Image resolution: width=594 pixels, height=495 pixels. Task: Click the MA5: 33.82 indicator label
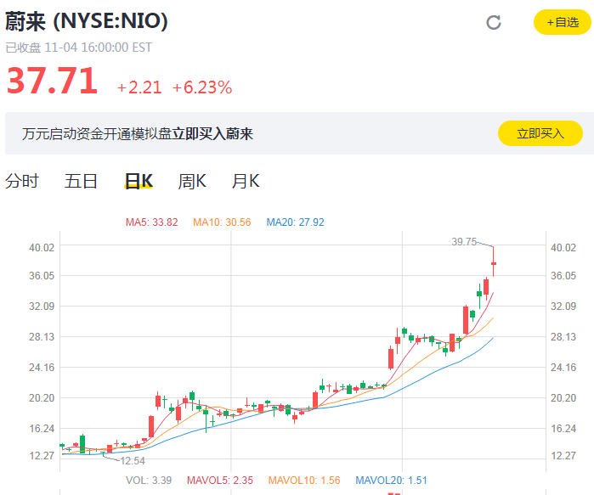click(x=151, y=222)
